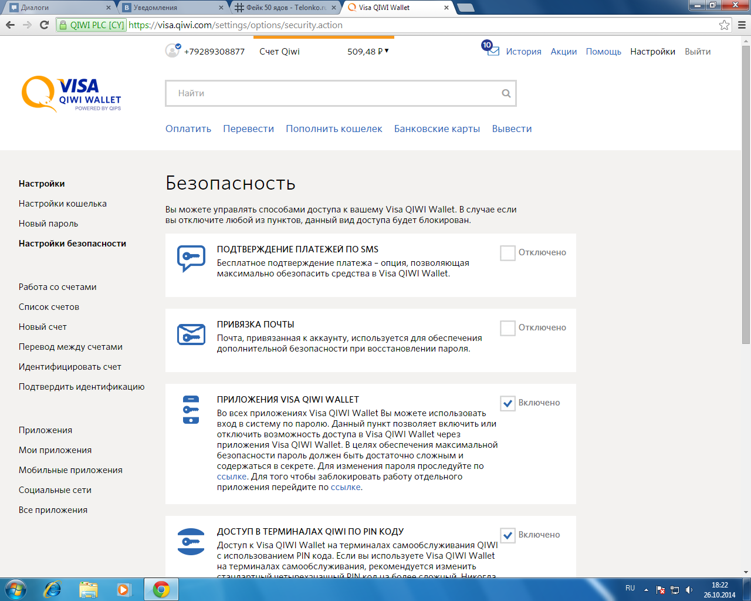Click the Visa QIWI Wallet logo
The height and width of the screenshot is (601, 751).
(71, 94)
